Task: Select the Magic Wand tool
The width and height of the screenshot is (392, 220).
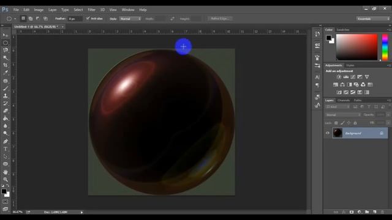Action: [x=6, y=58]
